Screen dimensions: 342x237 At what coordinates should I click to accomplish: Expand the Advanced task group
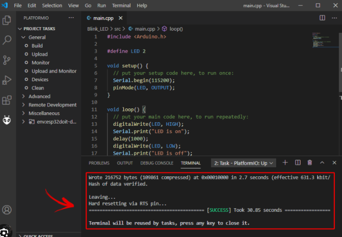[x=39, y=97]
